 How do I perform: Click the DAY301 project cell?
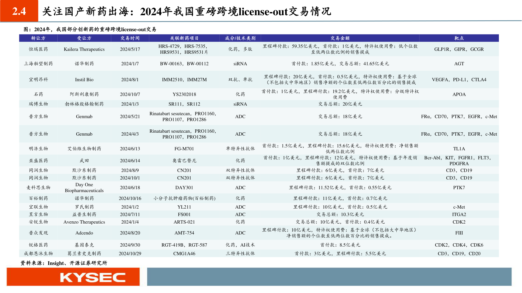coord(184,187)
